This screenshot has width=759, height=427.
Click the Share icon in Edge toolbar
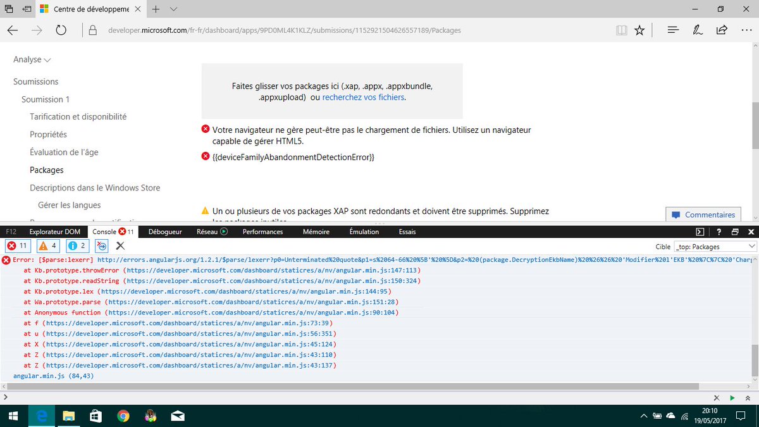pyautogui.click(x=722, y=30)
